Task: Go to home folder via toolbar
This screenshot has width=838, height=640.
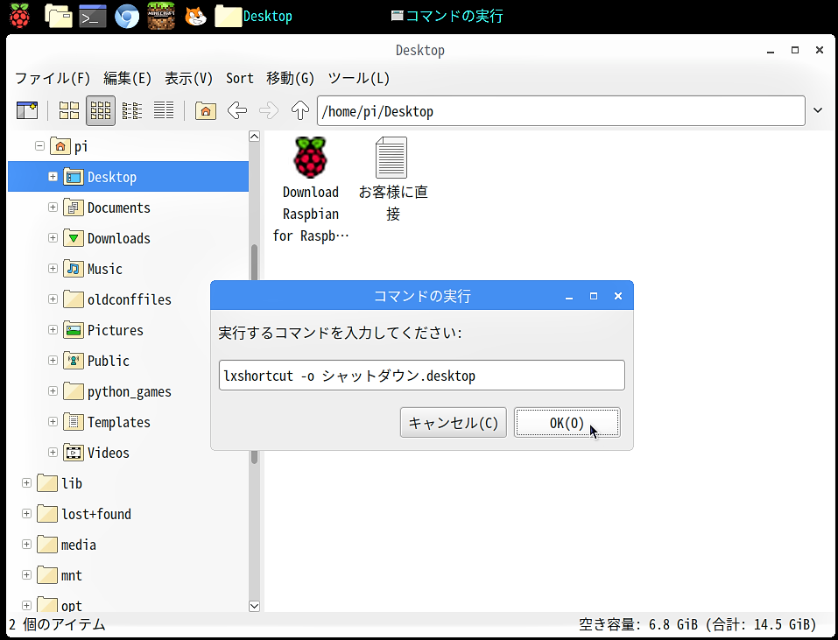Action: (206, 110)
